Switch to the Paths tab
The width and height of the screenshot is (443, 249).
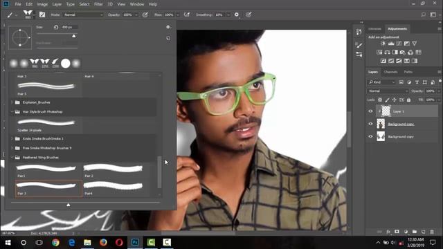(x=408, y=72)
